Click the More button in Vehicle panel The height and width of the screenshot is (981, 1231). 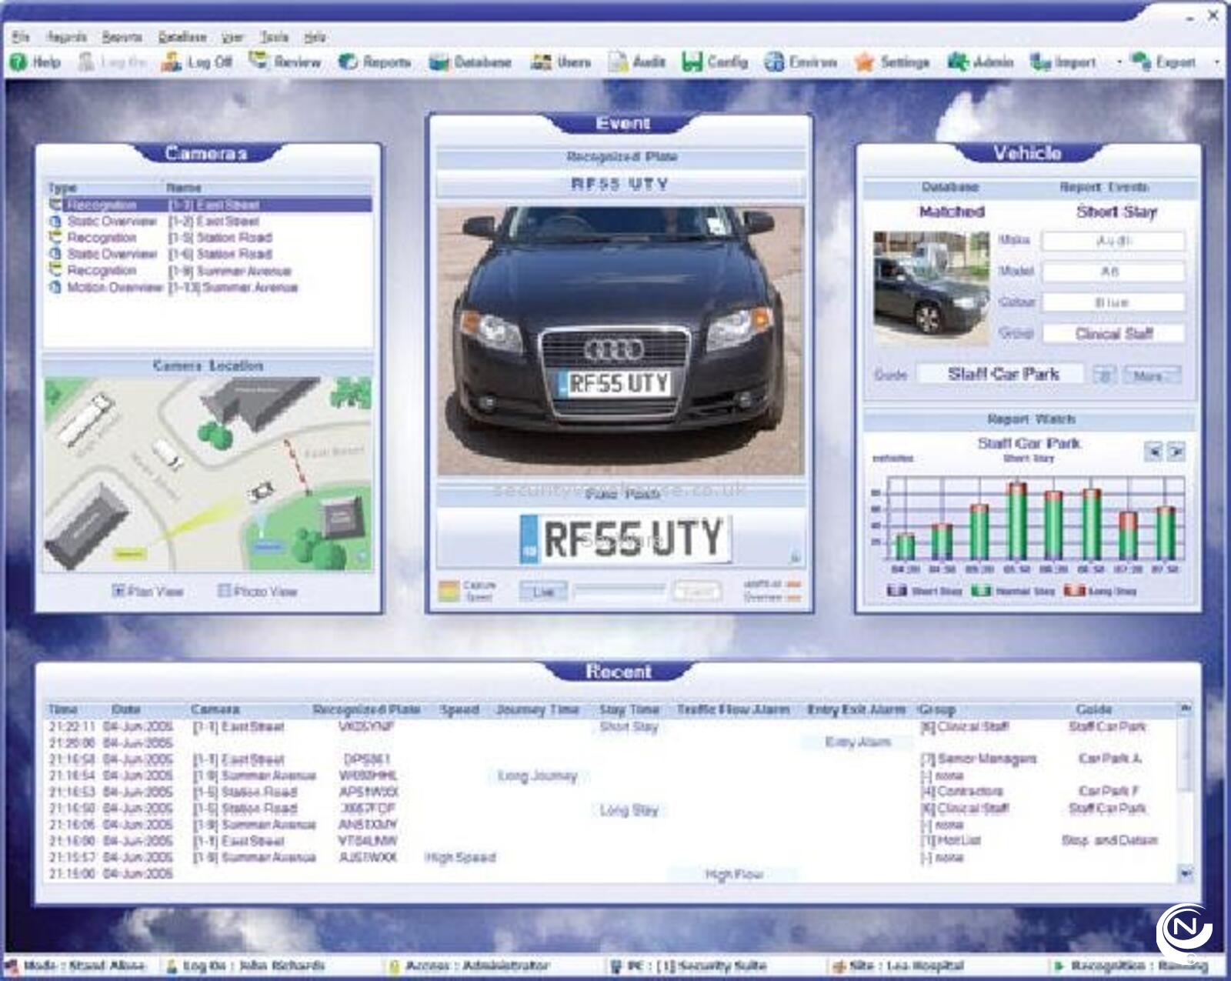1151,375
